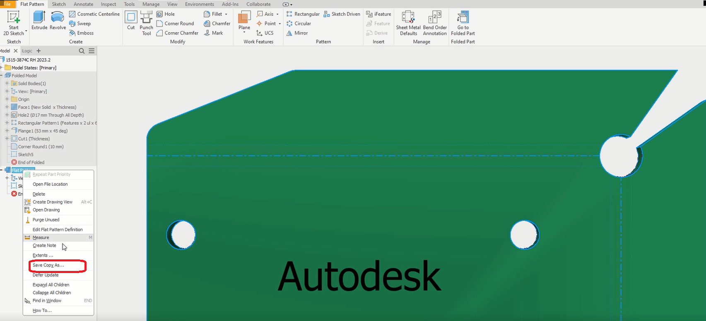Screen dimensions: 706x321
Task: Open the Environments tab
Action: click(200, 4)
